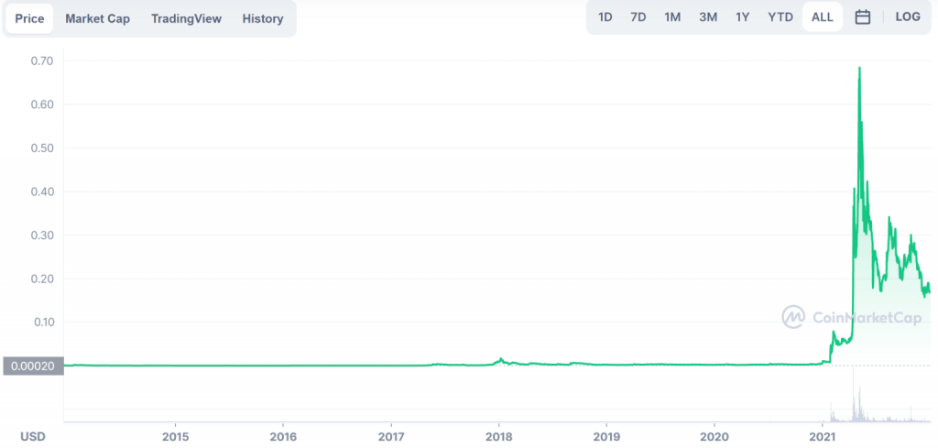Switch to the Market Cap tab
Screen dimensions: 938x448
pyautogui.click(x=97, y=18)
